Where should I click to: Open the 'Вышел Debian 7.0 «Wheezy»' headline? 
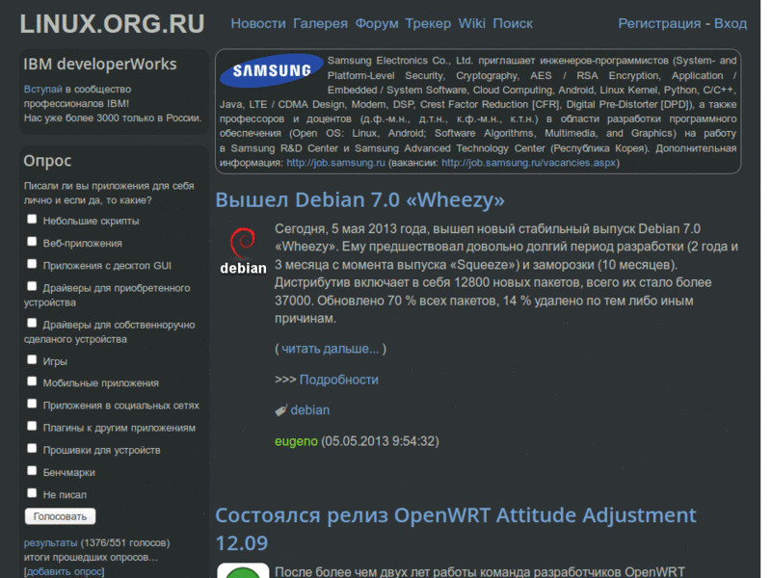click(x=359, y=200)
